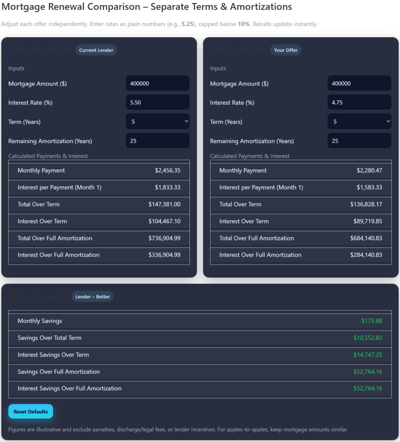
Task: Click the Current Lender badge
Action: pos(96,50)
